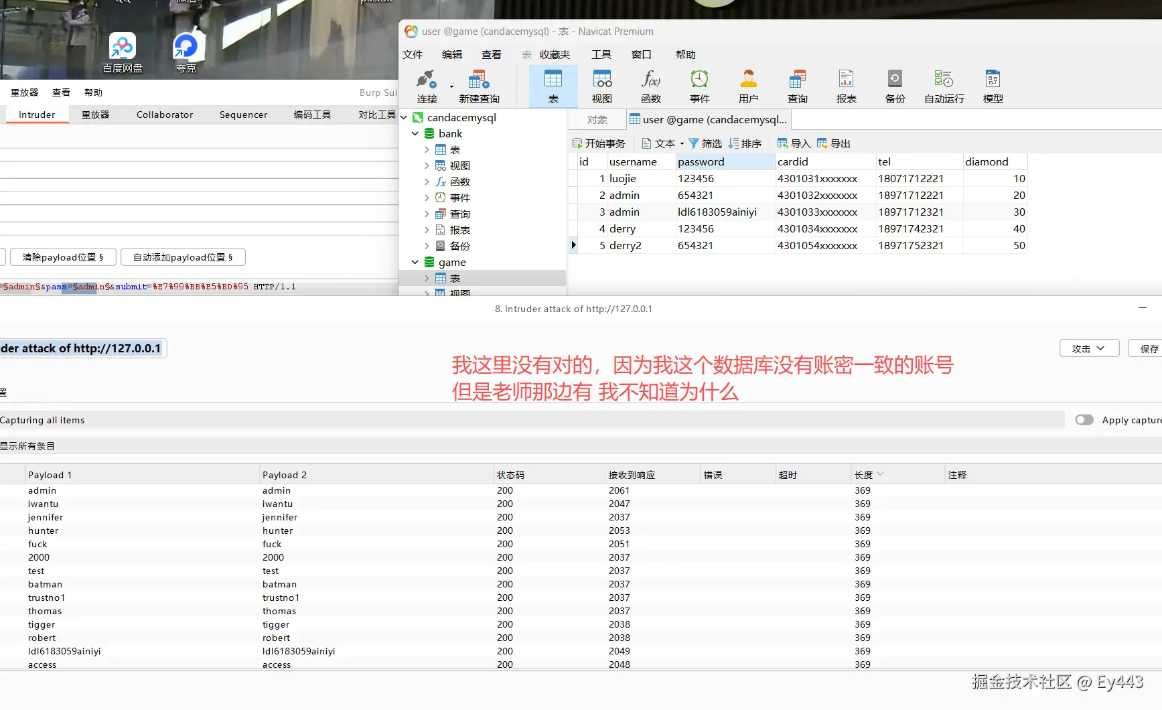Open the Burp 帮助 menu

93,92
